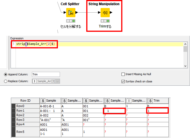Click the integer type Sample... column header
Screen dimensions: 190x138
136,100
